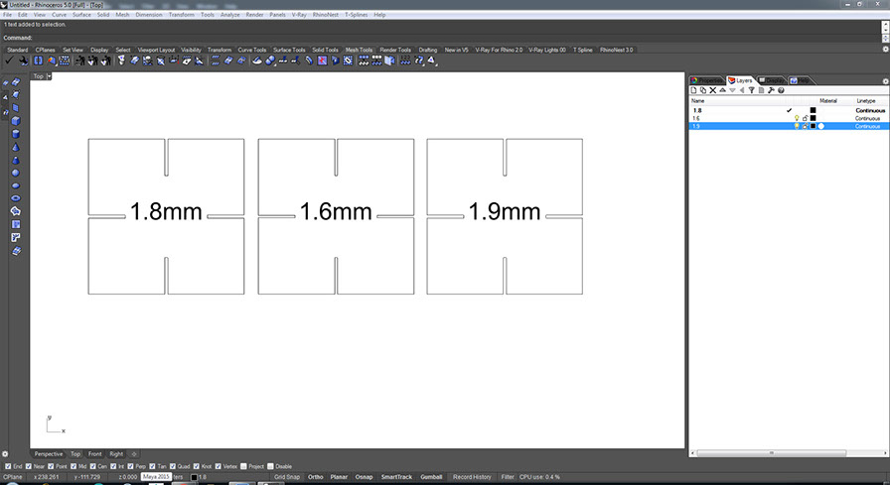Click the hammer tools icon in Layers panel
Screen dimensions: 890x485
pos(771,90)
